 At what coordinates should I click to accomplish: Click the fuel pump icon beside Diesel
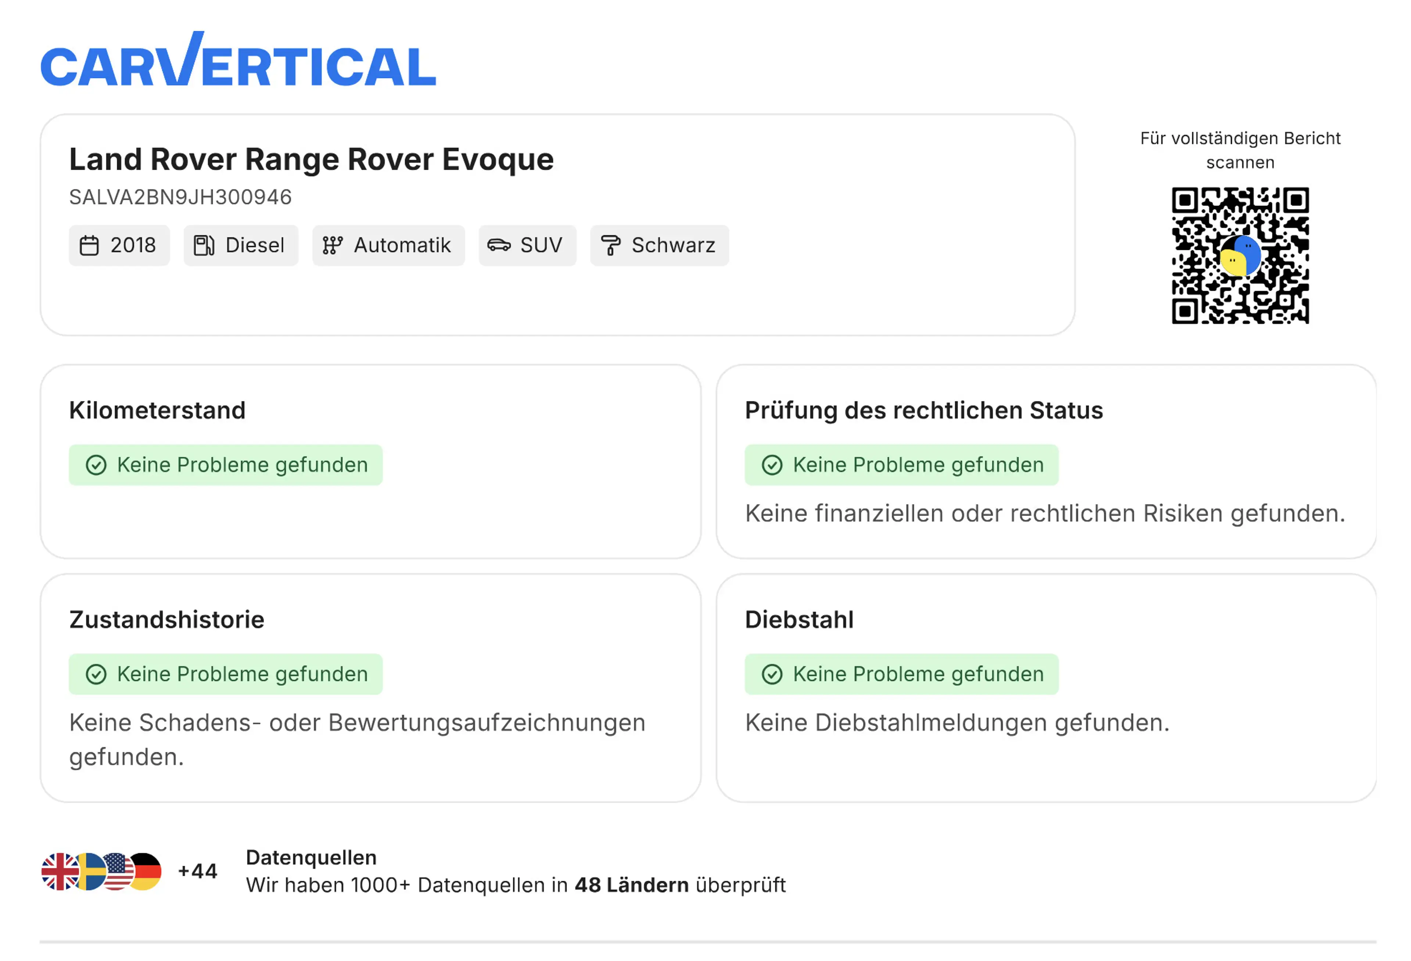click(x=204, y=245)
